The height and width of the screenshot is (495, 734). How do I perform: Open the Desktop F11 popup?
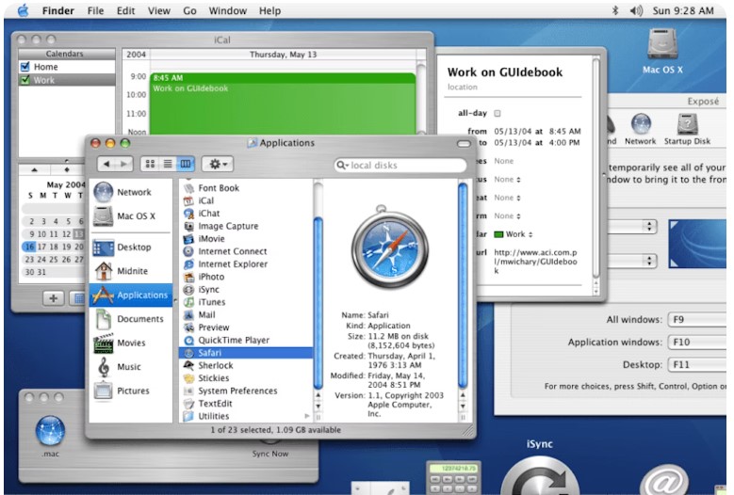(x=699, y=364)
